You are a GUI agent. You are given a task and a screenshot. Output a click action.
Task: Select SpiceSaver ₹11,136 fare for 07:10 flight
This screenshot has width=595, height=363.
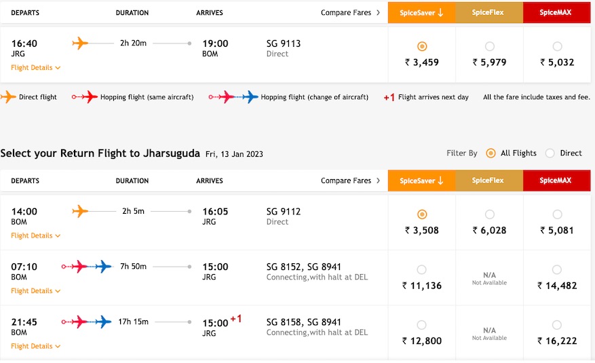pyautogui.click(x=422, y=269)
